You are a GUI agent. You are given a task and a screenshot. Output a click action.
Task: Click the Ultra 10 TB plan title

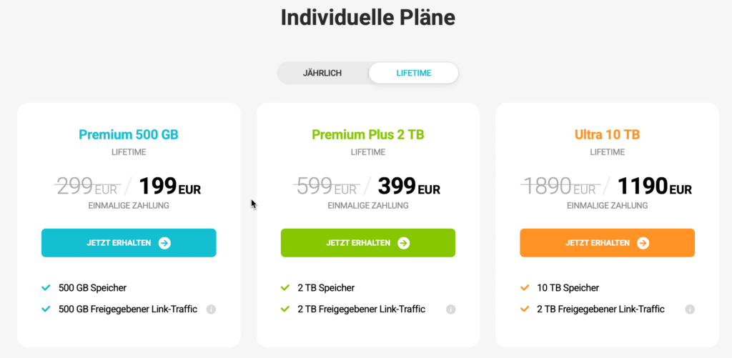607,134
